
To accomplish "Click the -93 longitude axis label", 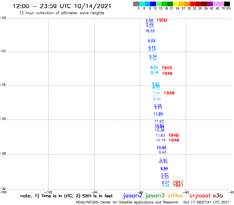I will (186, 192).
